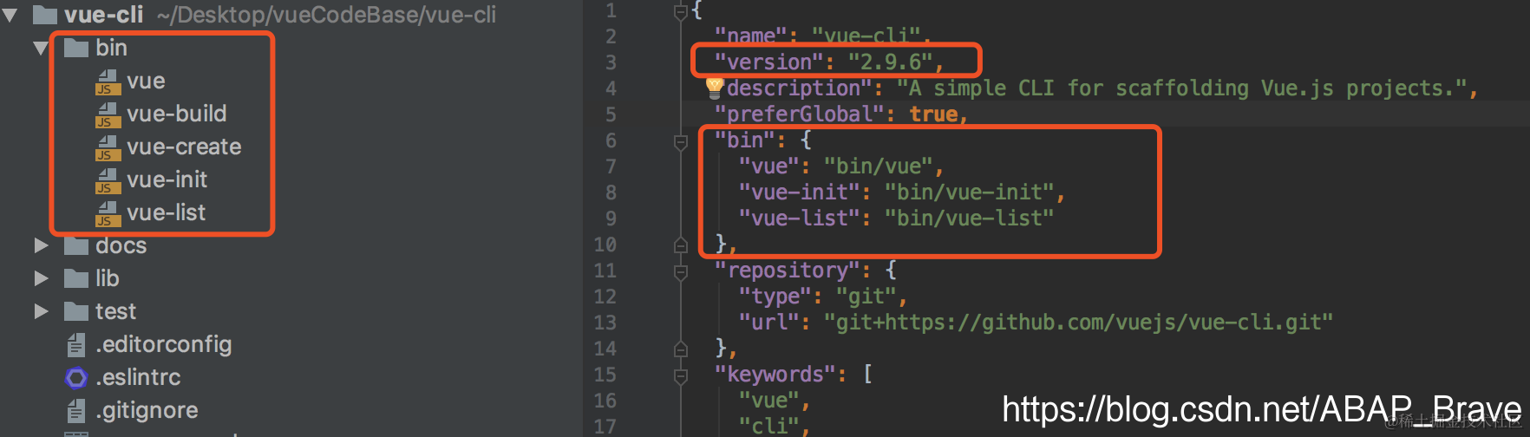Click the "2.9.6" version value
Screen dimensions: 1530x437
click(890, 62)
